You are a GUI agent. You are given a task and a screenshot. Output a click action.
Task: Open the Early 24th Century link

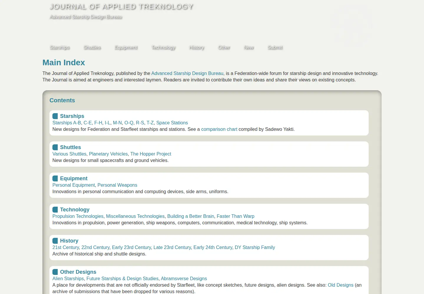[x=213, y=247]
